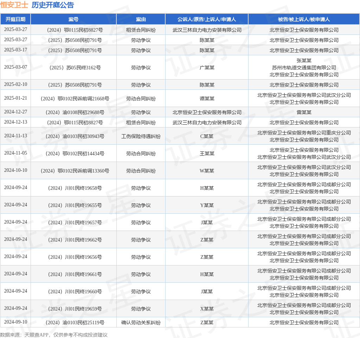Viewport: 360px width, 338px height.
Task: Click defendant 北京恒安卫士保安服务有限公司重庆分公司
Action: click(x=304, y=133)
